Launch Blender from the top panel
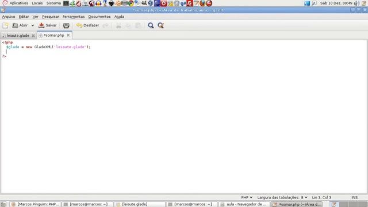The image size is (368, 207). pos(118,3)
